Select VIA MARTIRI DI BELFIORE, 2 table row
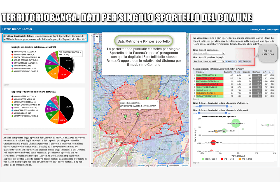Image resolution: width=280 pixels, height=182 pixels. pos(234,96)
